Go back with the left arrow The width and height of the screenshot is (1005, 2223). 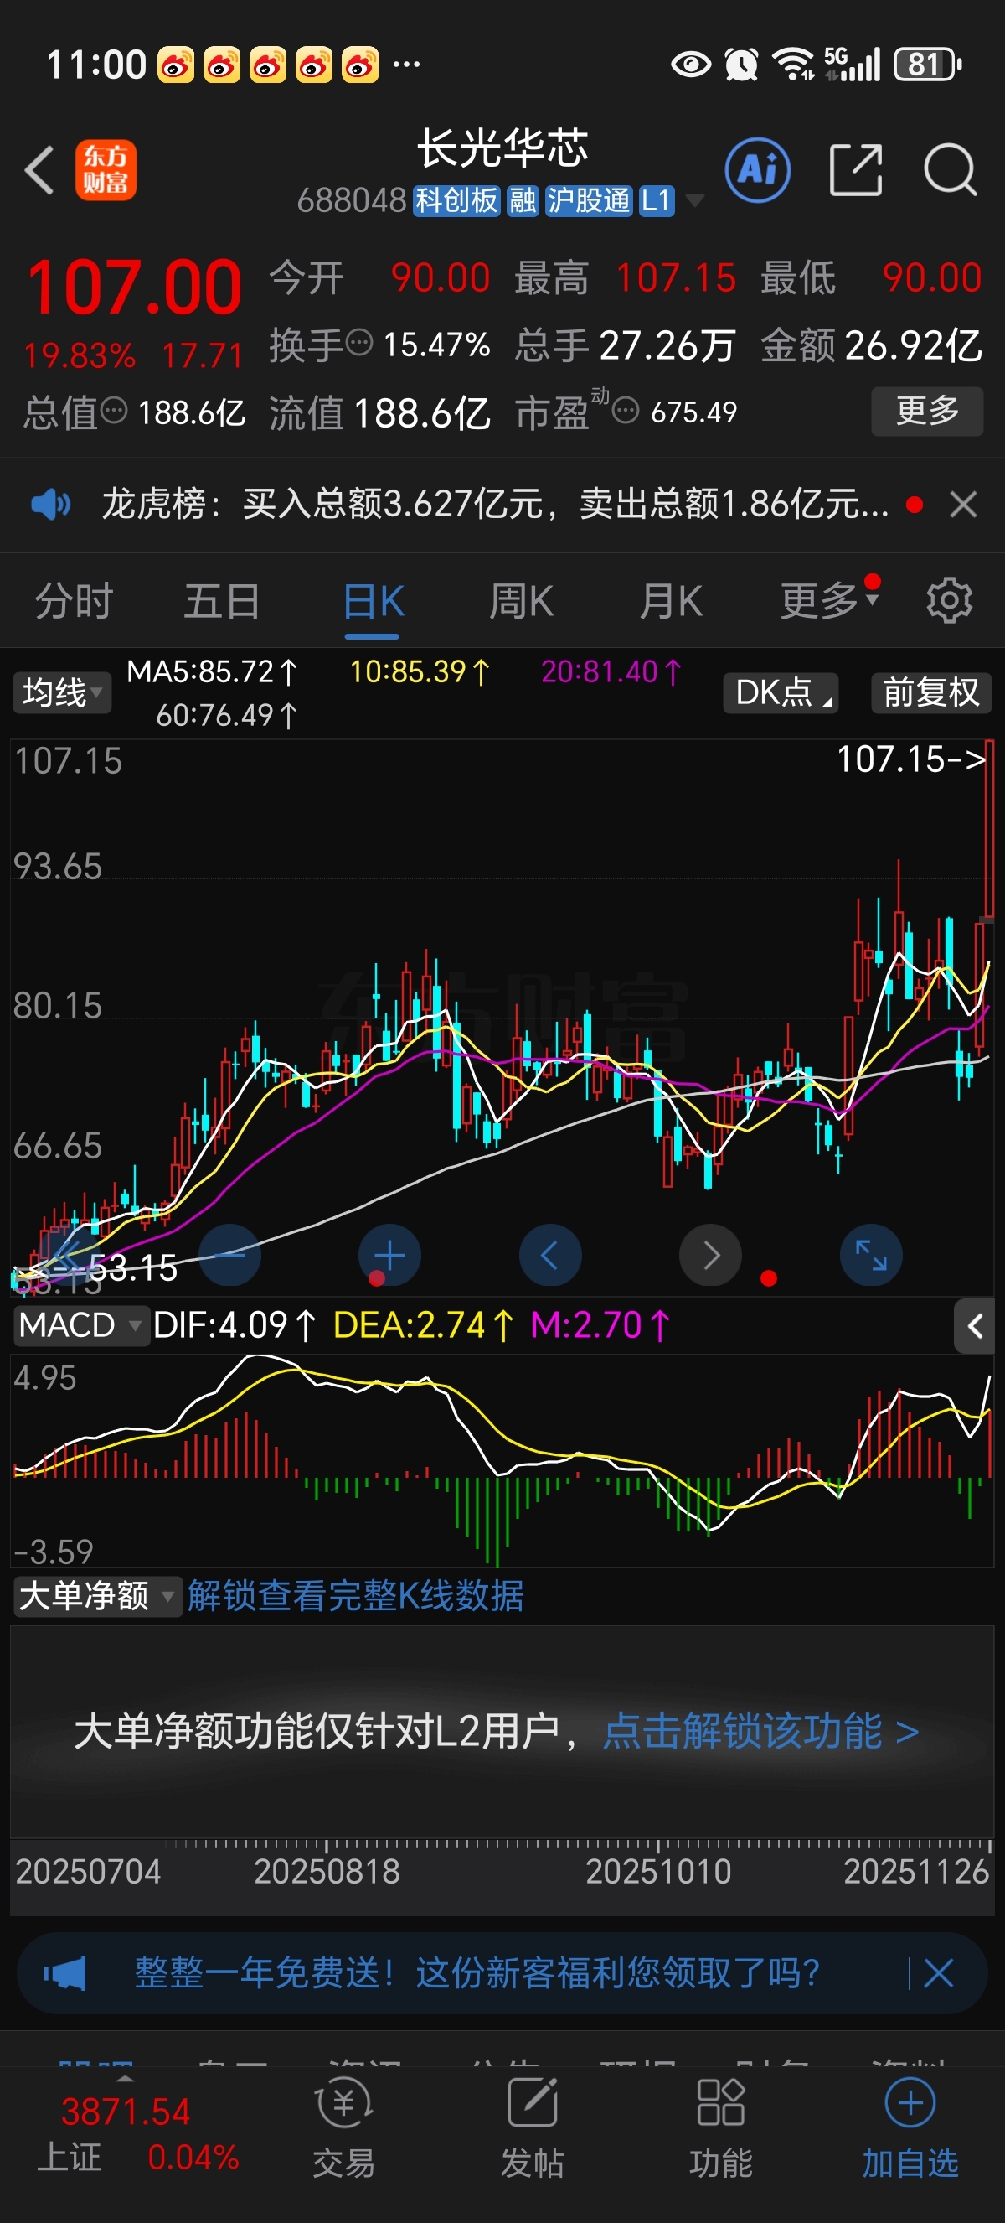(x=39, y=169)
